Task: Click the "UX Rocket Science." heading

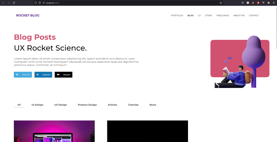Action: click(x=50, y=48)
